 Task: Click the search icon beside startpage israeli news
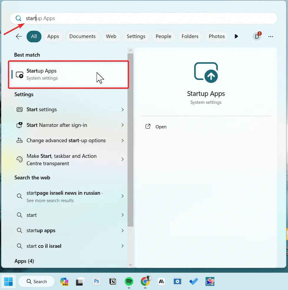(x=19, y=196)
